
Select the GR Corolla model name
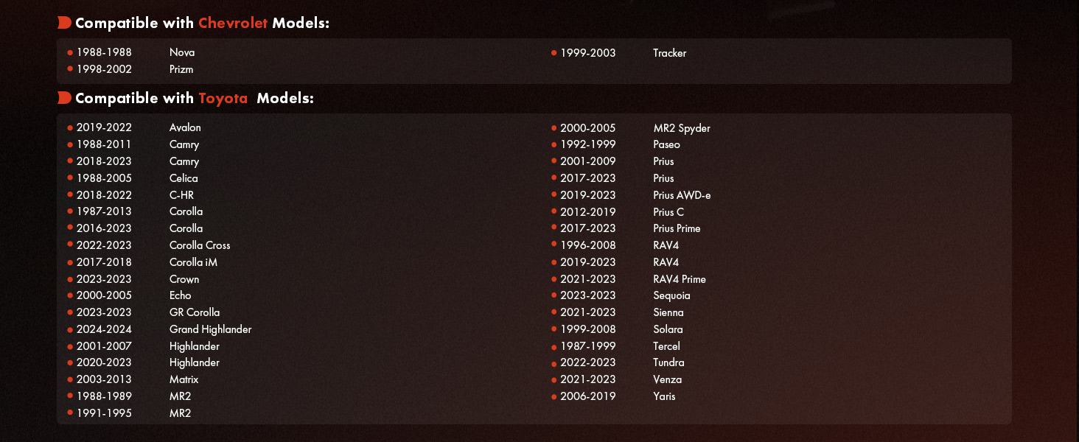(x=195, y=312)
